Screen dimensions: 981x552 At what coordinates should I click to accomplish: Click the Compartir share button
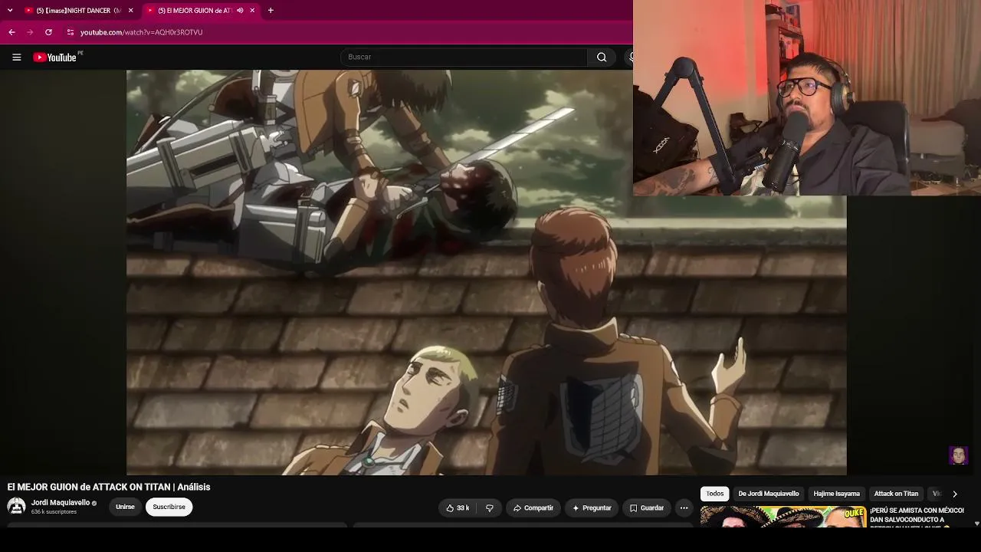(x=533, y=508)
